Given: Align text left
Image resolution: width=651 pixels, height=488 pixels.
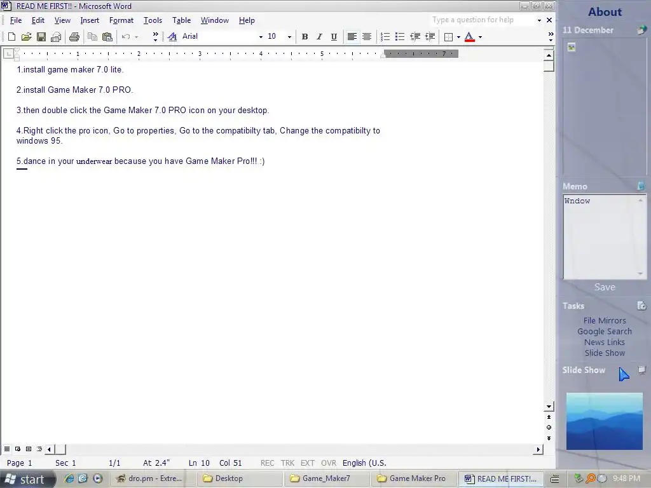Looking at the screenshot, I should (352, 37).
